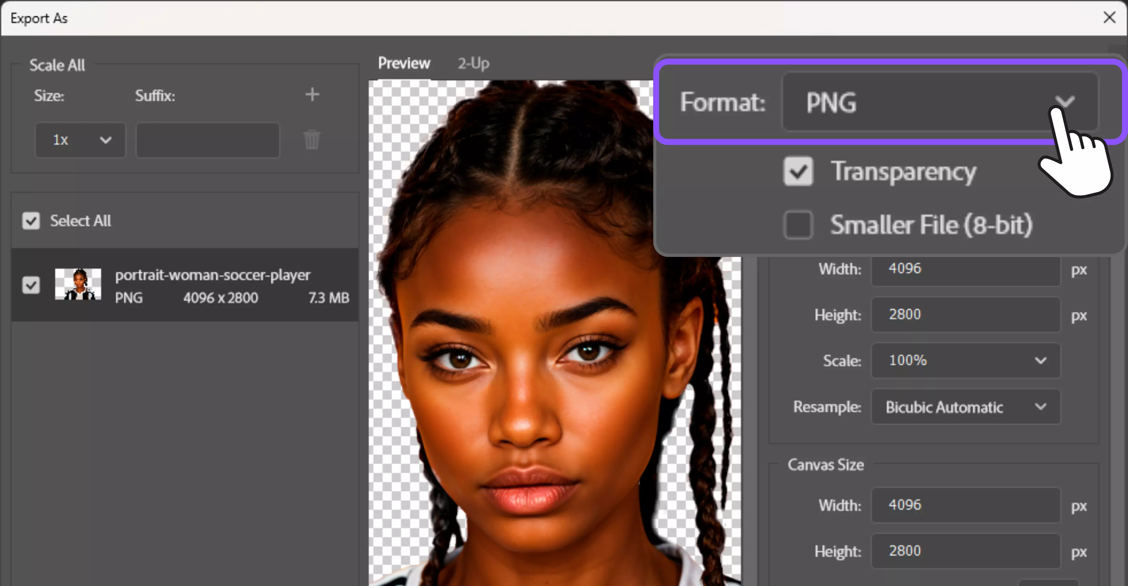1128x586 pixels.
Task: Click inside the Suffix text box
Action: [x=208, y=140]
